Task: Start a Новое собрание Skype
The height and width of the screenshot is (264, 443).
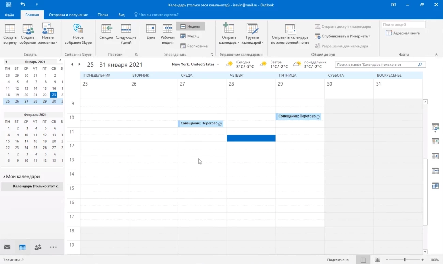Action: click(78, 34)
